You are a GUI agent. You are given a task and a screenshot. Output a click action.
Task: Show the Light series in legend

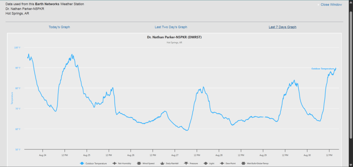pyautogui.click(x=205, y=164)
